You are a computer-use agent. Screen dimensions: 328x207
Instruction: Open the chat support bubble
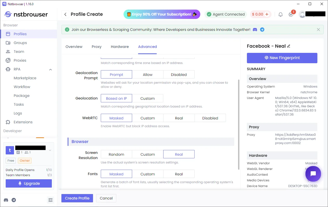point(313,174)
